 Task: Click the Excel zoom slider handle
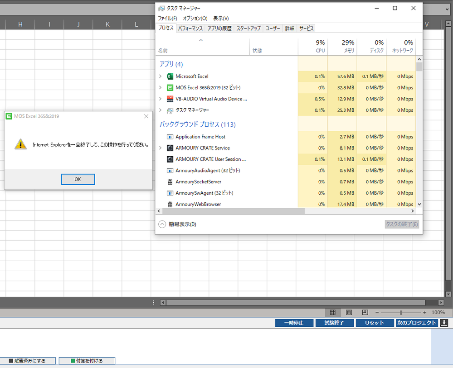pyautogui.click(x=401, y=312)
